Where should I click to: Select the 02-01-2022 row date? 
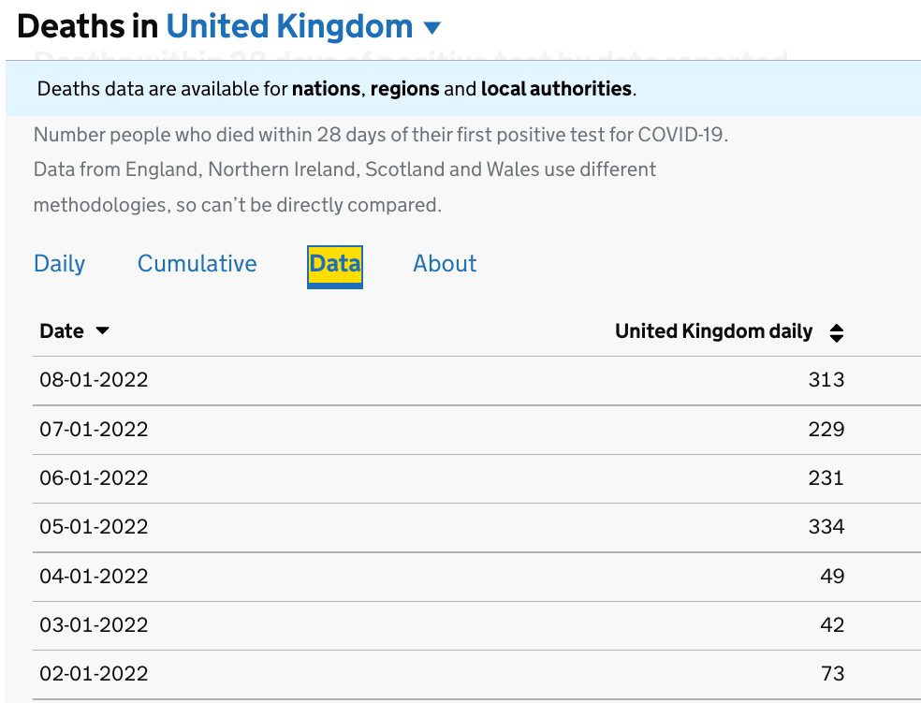[x=94, y=674]
